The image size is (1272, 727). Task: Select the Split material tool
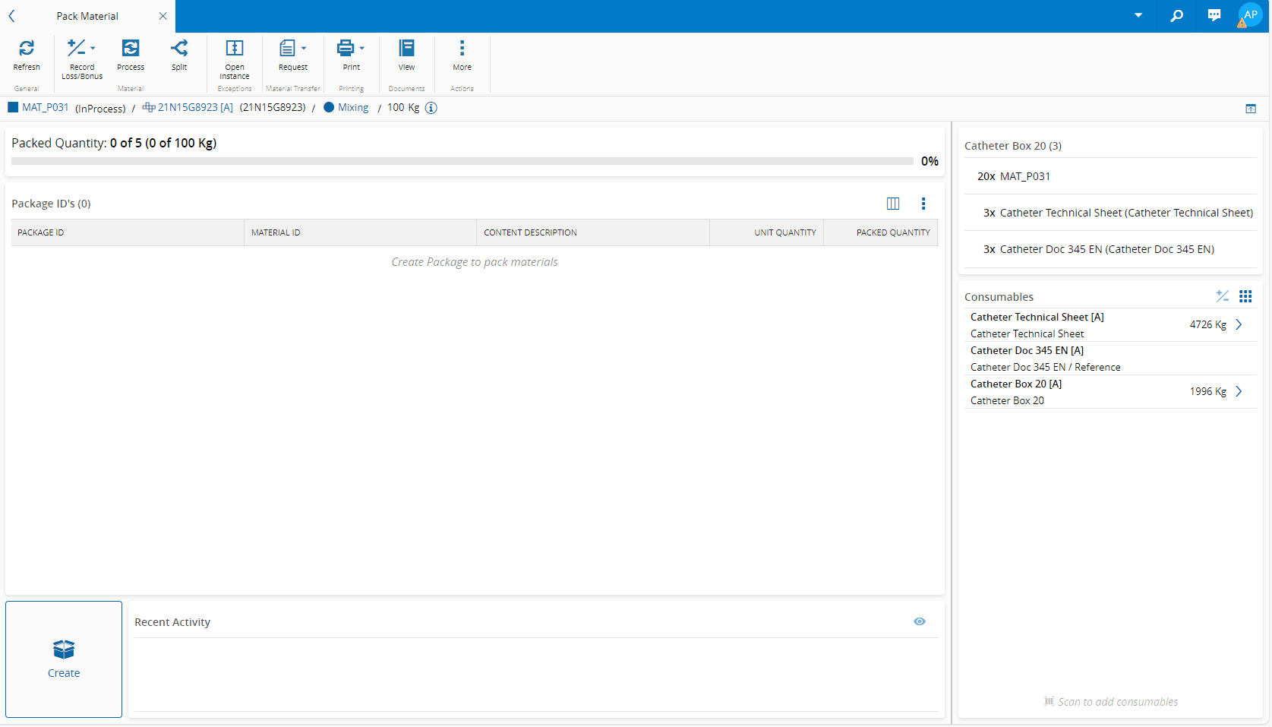179,49
